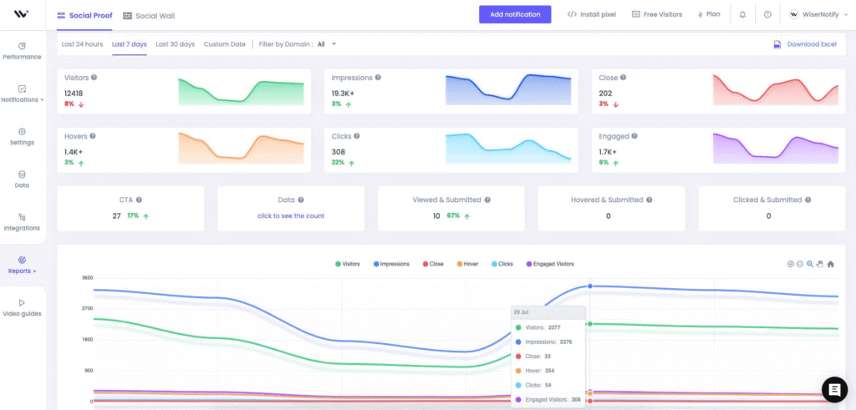Click the 'click to see the count' link

tap(291, 215)
